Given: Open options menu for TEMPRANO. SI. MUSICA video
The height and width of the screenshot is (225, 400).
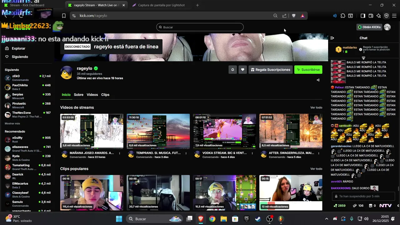Looking at the screenshot, I should [x=186, y=153].
